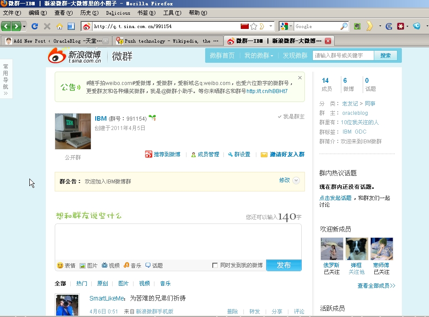This screenshot has height=317, width=429.
Task: Click inside the Google search box
Action: pos(317,26)
